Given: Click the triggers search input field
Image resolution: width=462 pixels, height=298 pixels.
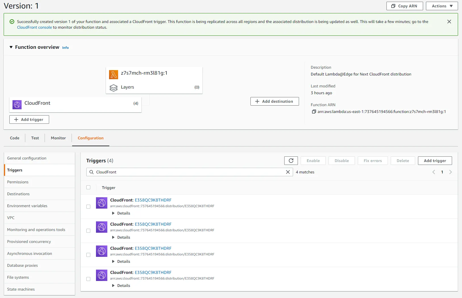Looking at the screenshot, I should click(190, 172).
